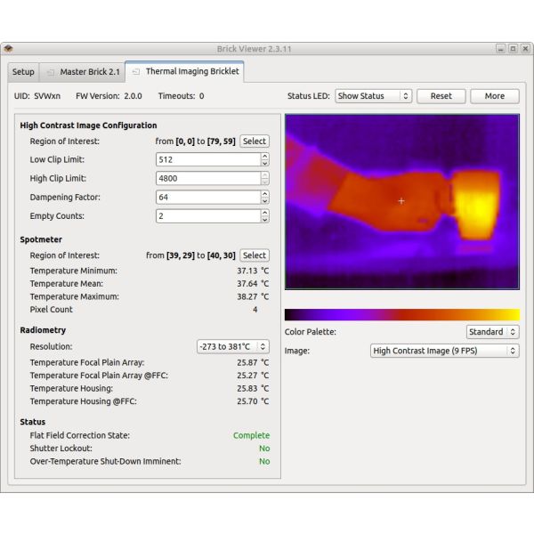Click the Dampening Factor field
The height and width of the screenshot is (534, 534).
(x=208, y=198)
